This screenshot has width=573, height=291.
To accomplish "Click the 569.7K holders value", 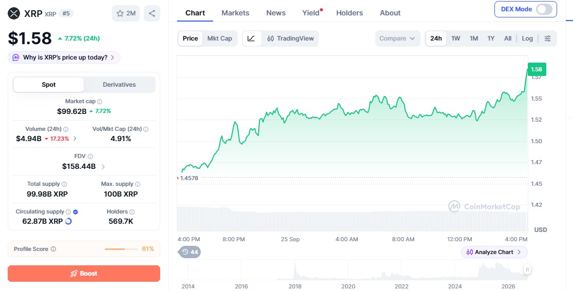I will [x=121, y=221].
